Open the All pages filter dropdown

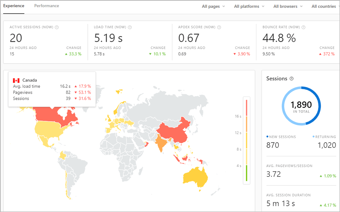click(x=213, y=6)
